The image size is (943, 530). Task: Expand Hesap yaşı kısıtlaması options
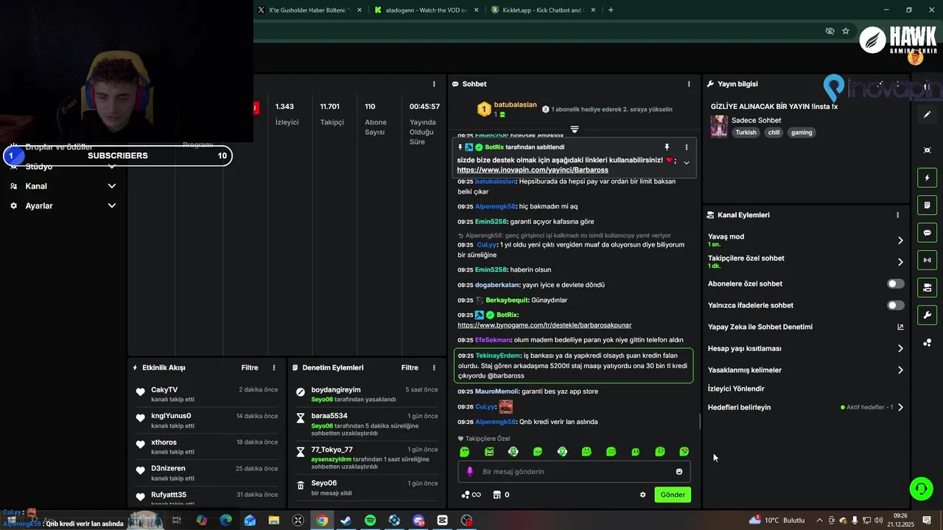coord(900,348)
